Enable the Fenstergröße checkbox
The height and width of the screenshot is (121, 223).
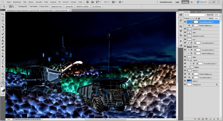tap(18, 6)
